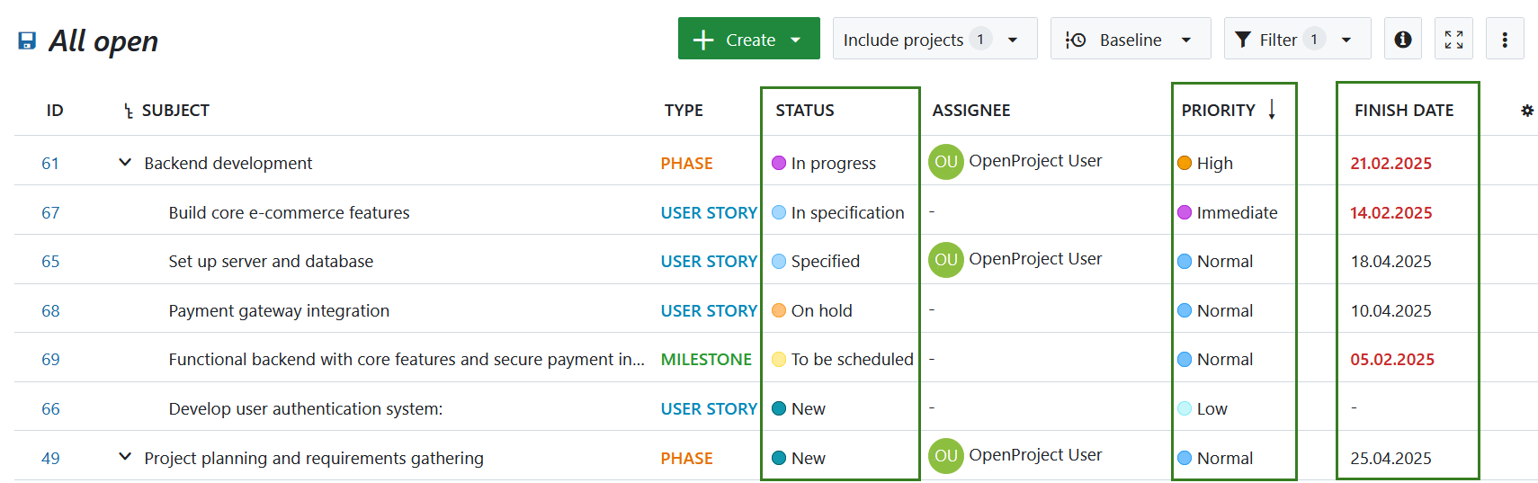Viewport: 1538px width, 483px height.
Task: Click the Immediate priority purple dot
Action: 1185,213
